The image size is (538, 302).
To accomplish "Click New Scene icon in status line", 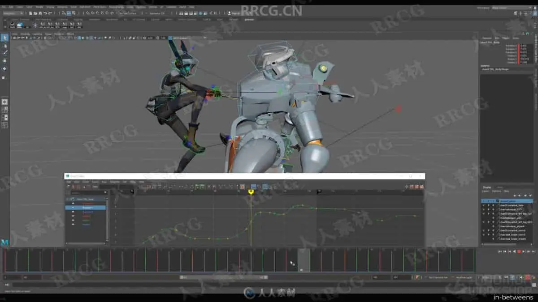I will (x=30, y=13).
